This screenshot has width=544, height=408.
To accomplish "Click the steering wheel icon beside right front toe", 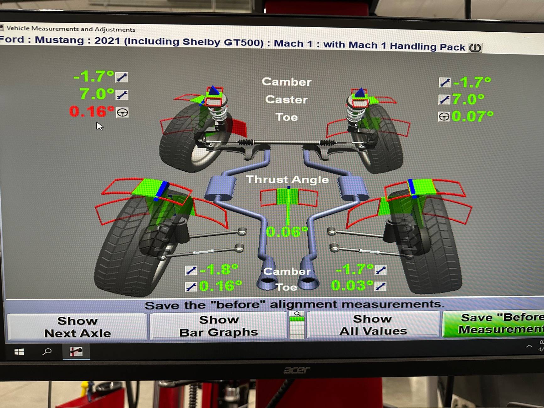I will click(444, 117).
